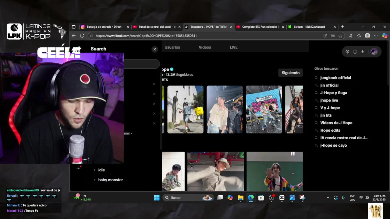Click the browser back arrow

pyautogui.click(x=73, y=36)
